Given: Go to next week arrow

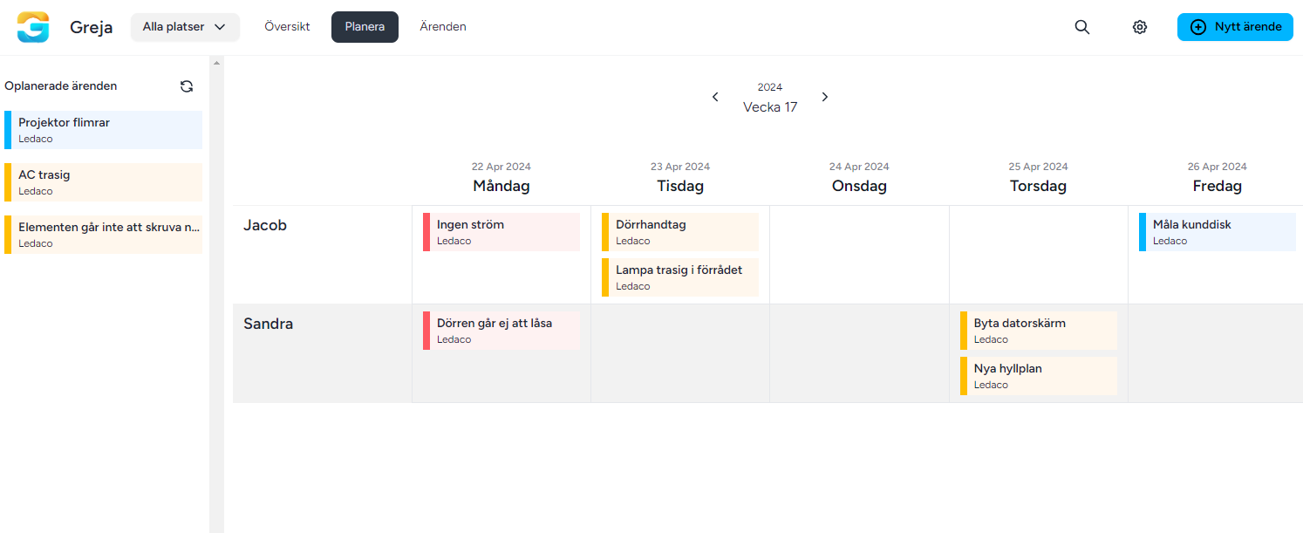Looking at the screenshot, I should pyautogui.click(x=825, y=97).
